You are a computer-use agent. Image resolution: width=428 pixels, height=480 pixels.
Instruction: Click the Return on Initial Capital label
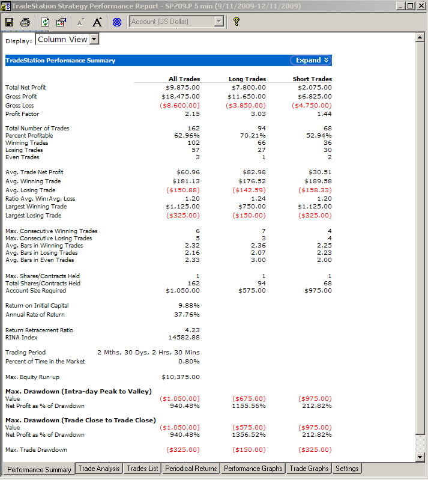tap(37, 306)
